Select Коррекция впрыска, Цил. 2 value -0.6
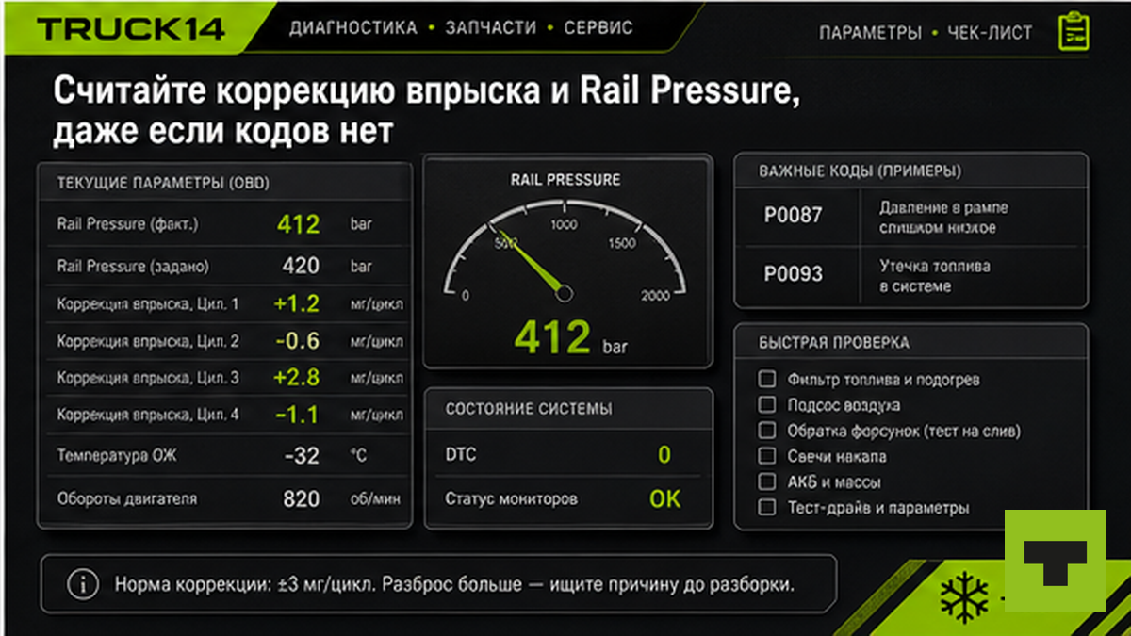1131x636 pixels. click(298, 341)
